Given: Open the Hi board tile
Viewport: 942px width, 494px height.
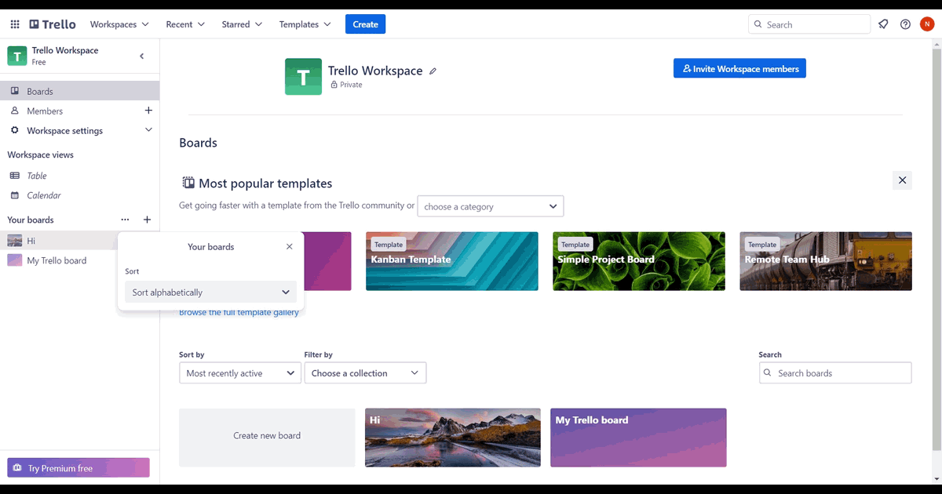Looking at the screenshot, I should pyautogui.click(x=453, y=438).
